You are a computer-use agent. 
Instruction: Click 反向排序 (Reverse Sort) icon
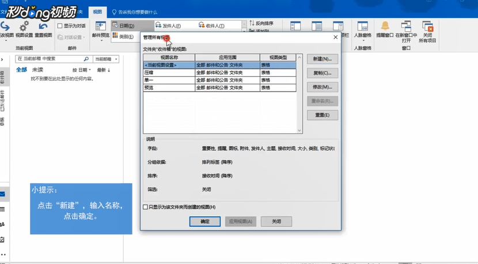[261, 23]
